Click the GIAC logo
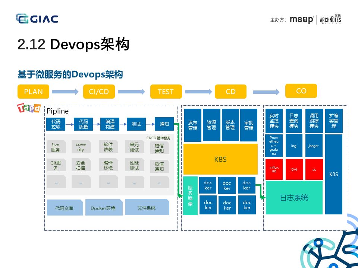This screenshot has width=358, height=268. click(37, 19)
